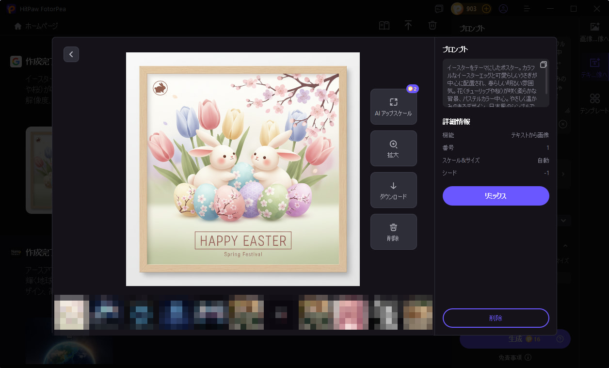Click the back arrow button
Screen dimensions: 609x368
coord(71,54)
